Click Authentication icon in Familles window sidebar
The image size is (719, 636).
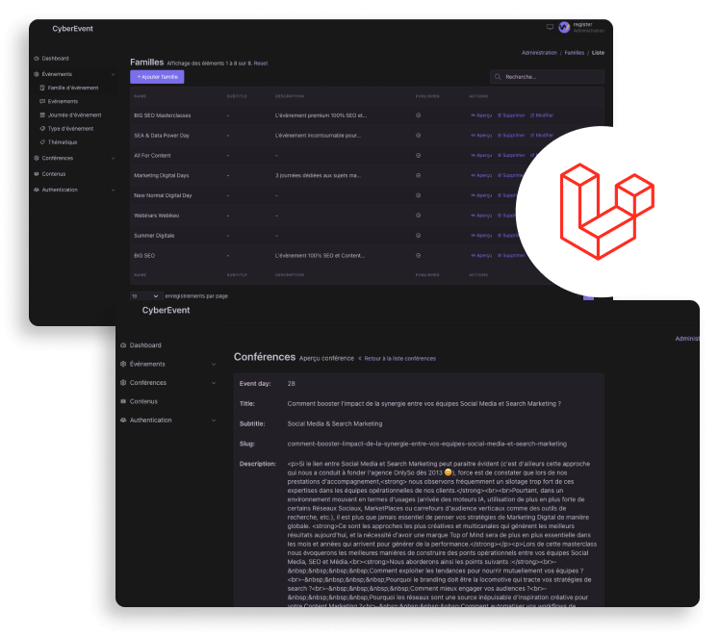(37, 190)
